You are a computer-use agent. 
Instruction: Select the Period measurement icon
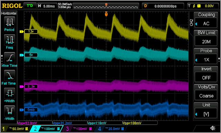(9, 22)
